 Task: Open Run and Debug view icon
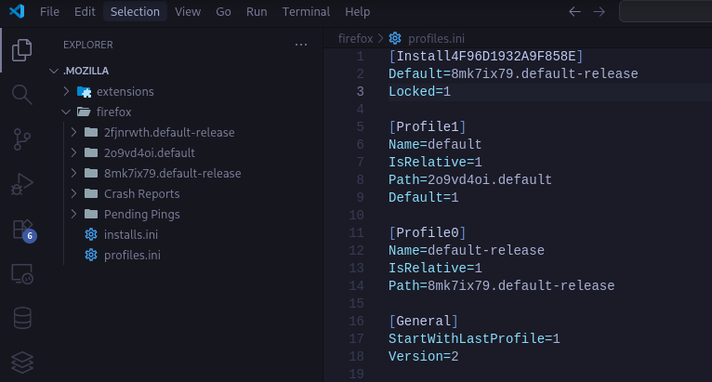tap(21, 184)
